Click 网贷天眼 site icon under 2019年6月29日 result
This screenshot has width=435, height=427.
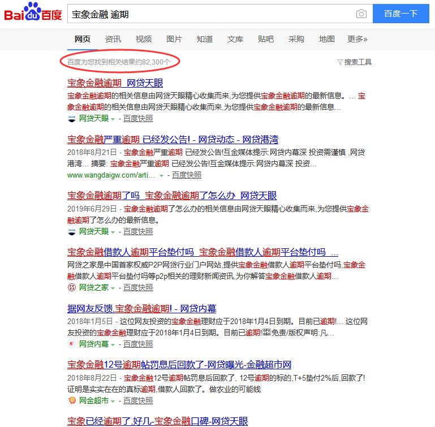[72, 232]
